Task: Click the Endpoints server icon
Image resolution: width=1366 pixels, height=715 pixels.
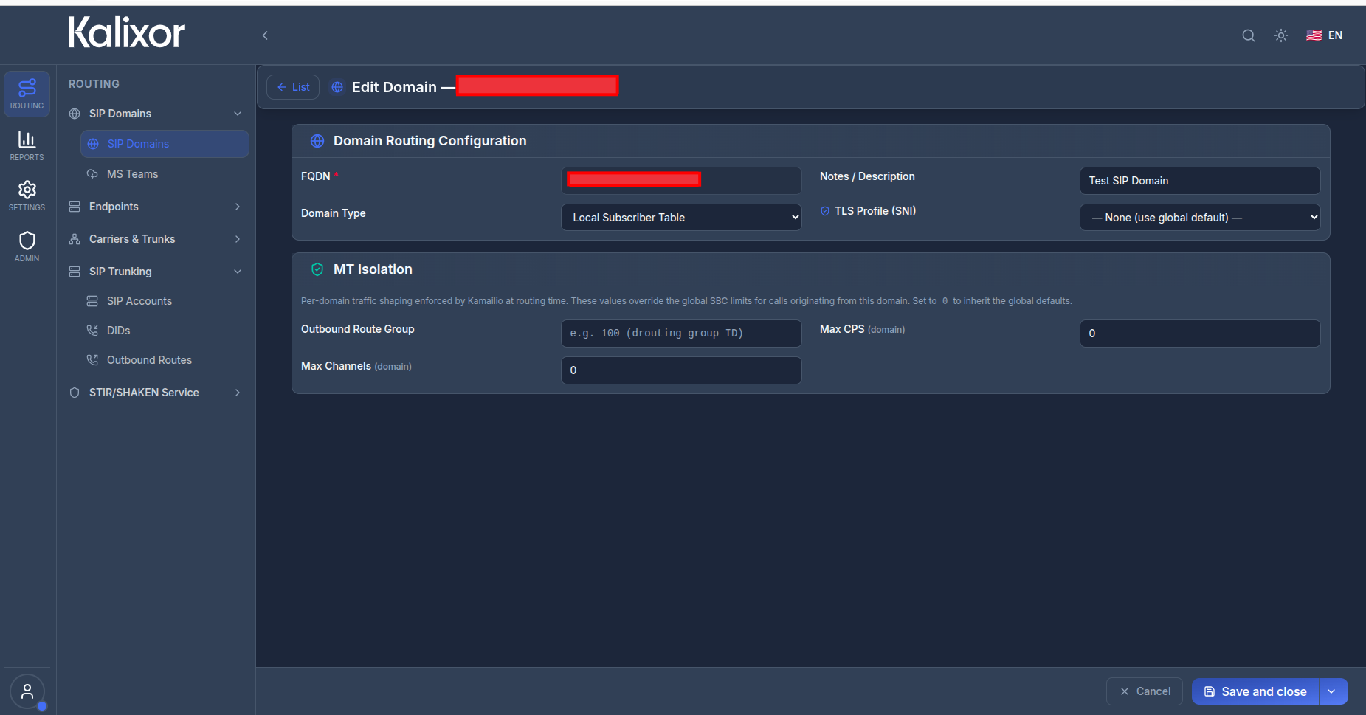Action: click(75, 207)
